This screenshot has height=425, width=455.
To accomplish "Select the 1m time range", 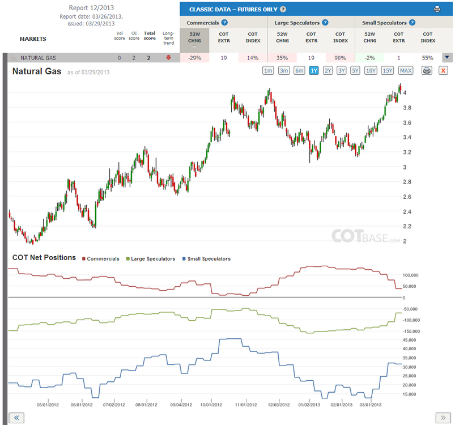I will pos(268,70).
